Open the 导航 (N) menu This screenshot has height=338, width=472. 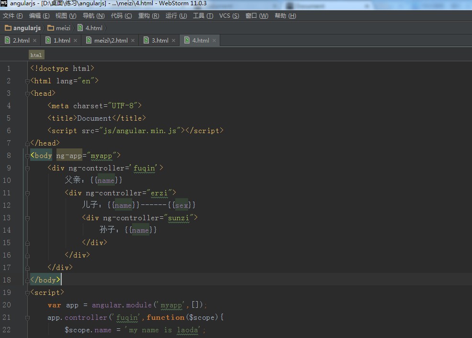point(94,16)
